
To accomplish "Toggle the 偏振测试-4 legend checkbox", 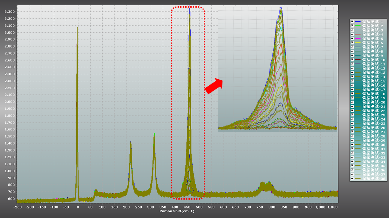I will click(352, 34).
